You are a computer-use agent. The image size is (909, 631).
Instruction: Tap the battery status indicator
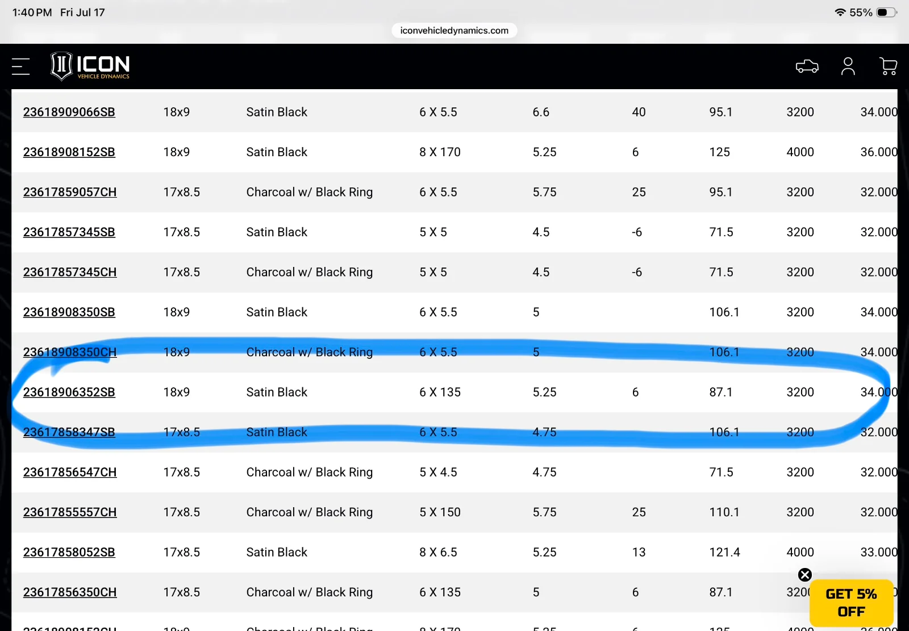click(x=887, y=12)
